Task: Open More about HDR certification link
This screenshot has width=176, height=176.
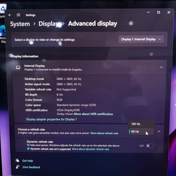Action: 93,114
